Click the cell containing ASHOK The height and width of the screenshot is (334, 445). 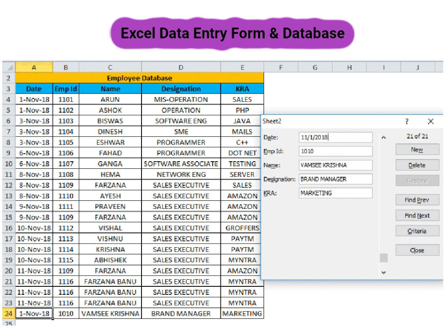110,110
